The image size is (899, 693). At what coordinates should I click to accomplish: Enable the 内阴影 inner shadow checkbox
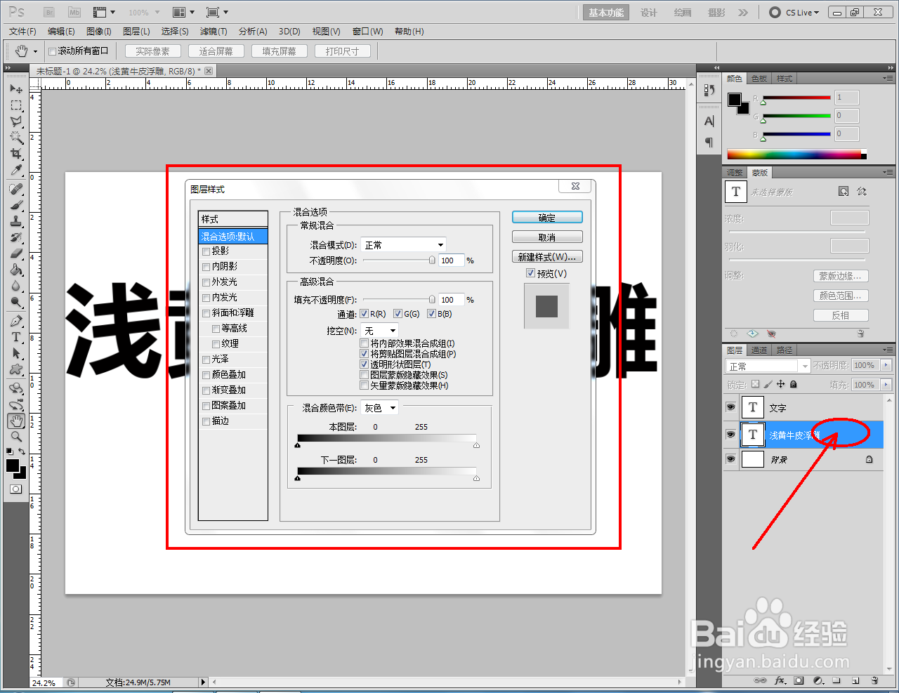click(x=206, y=267)
